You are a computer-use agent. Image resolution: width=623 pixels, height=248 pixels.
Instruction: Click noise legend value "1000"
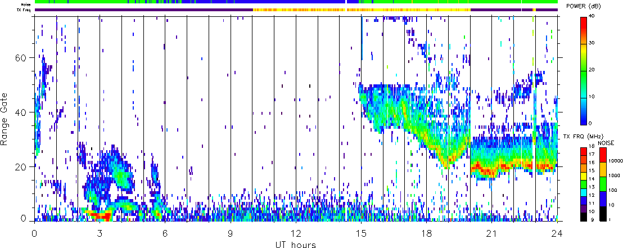[614, 175]
